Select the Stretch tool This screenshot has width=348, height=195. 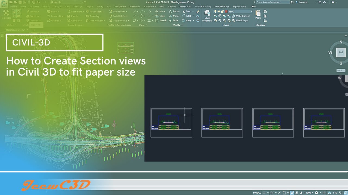[161, 21]
